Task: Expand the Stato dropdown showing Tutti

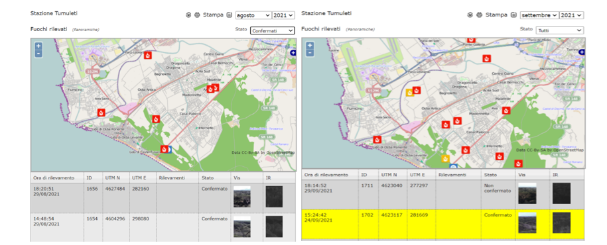Action: 559,30
